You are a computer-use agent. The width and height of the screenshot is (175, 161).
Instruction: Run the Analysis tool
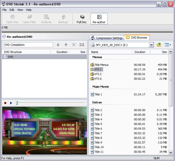click(x=46, y=19)
